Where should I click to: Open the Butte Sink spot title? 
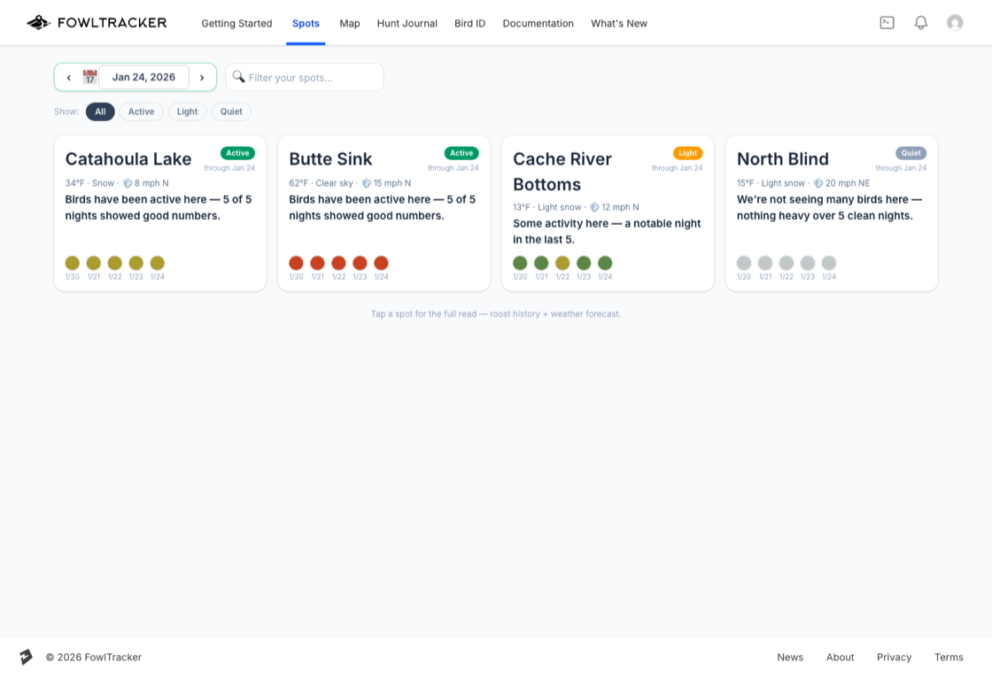[330, 159]
